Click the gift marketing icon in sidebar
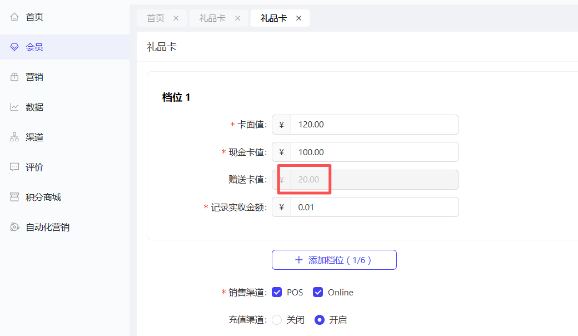The width and height of the screenshot is (578, 336). [x=14, y=77]
